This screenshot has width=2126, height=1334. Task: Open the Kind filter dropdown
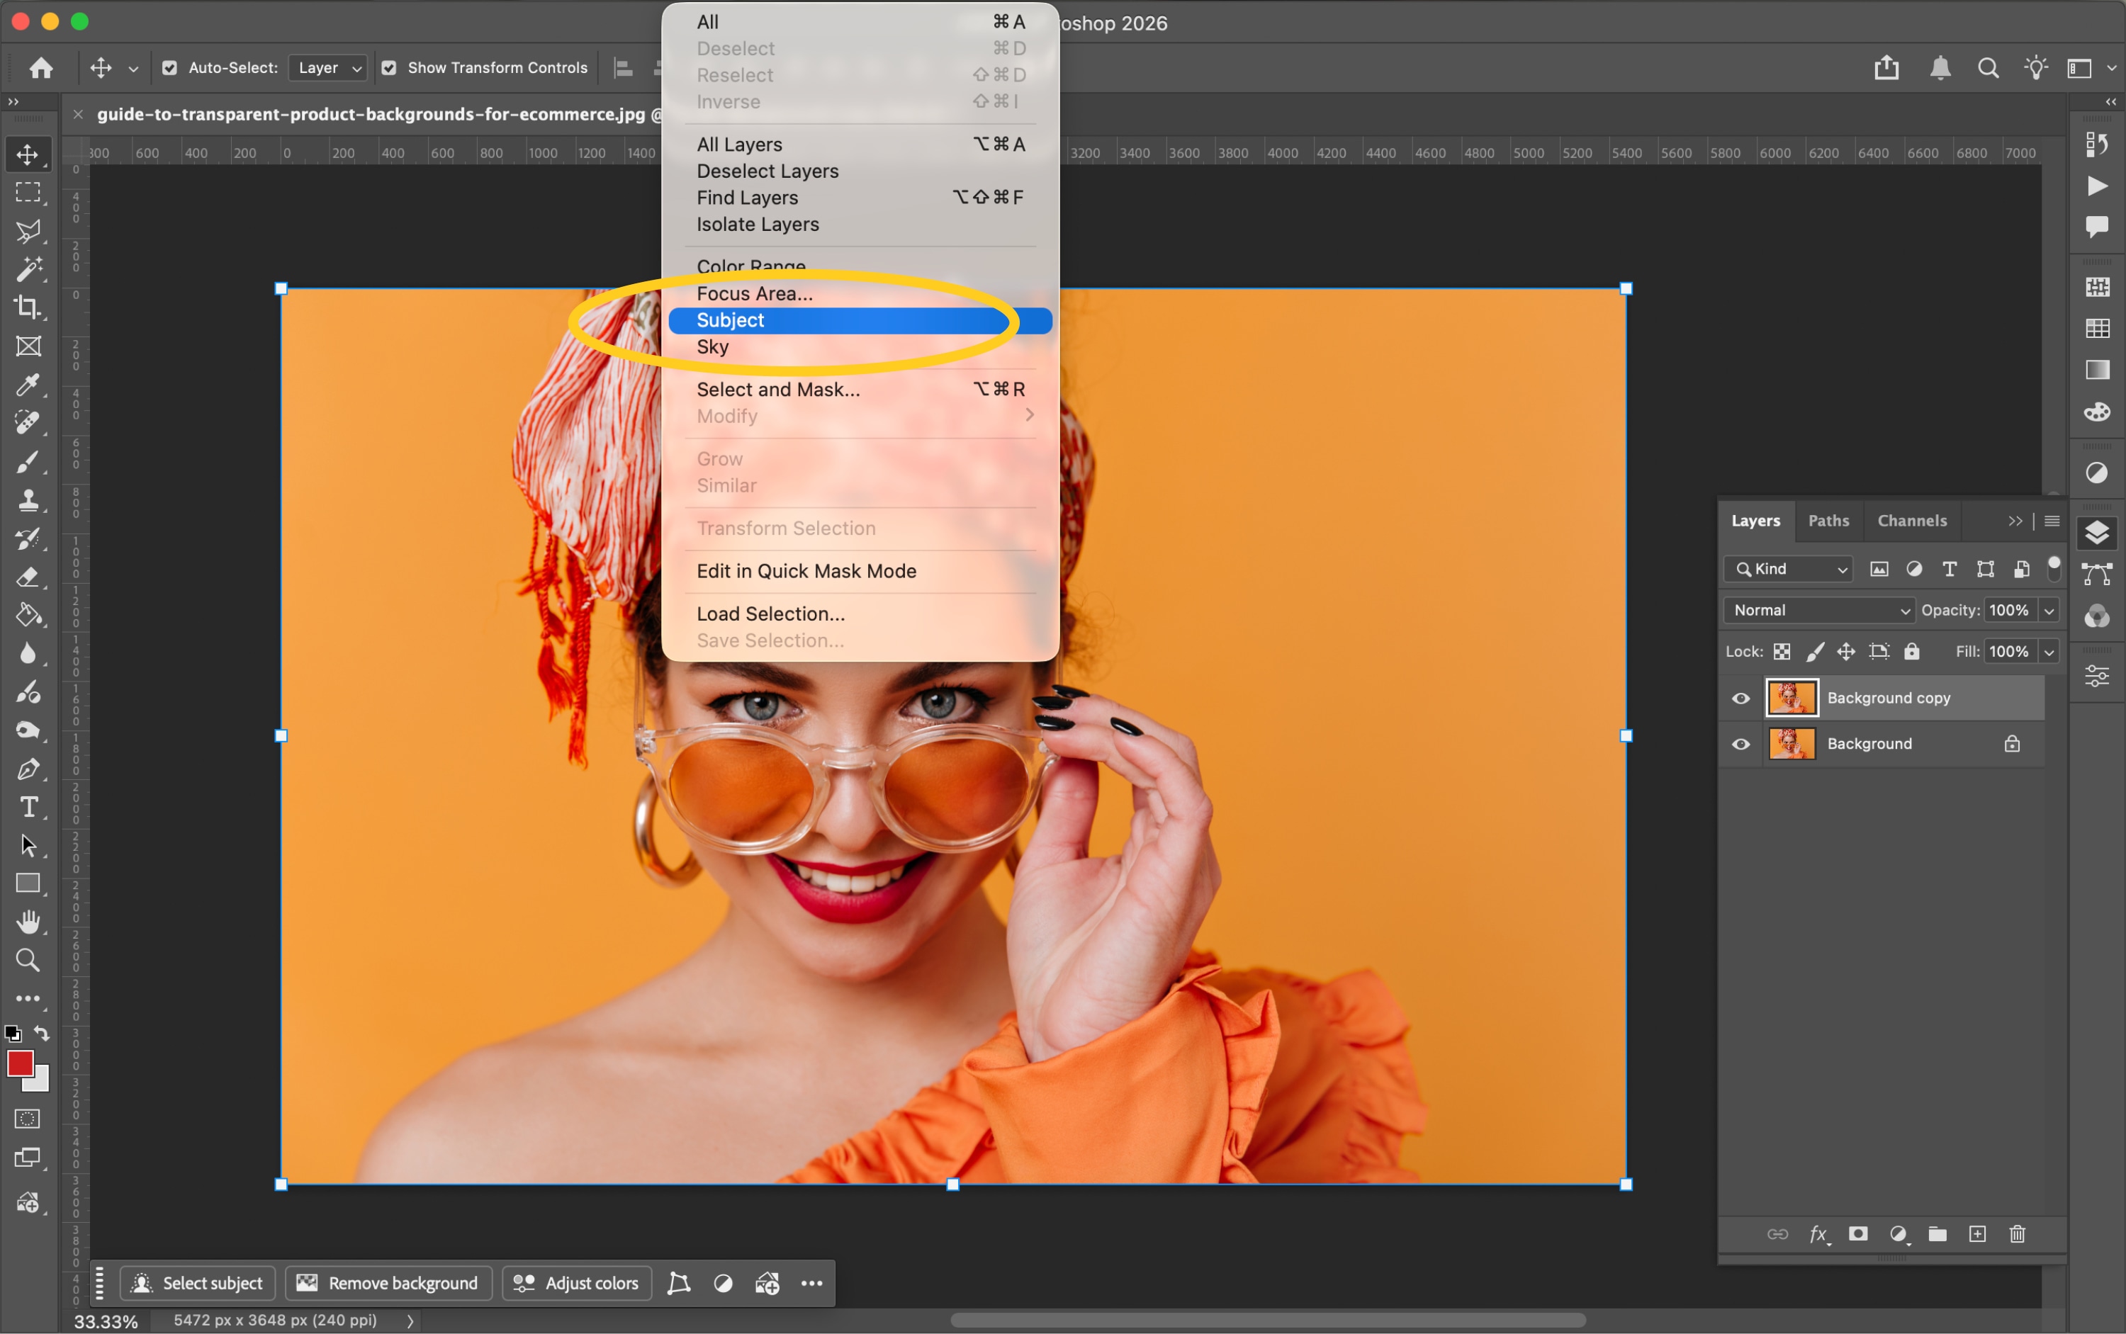point(1788,569)
